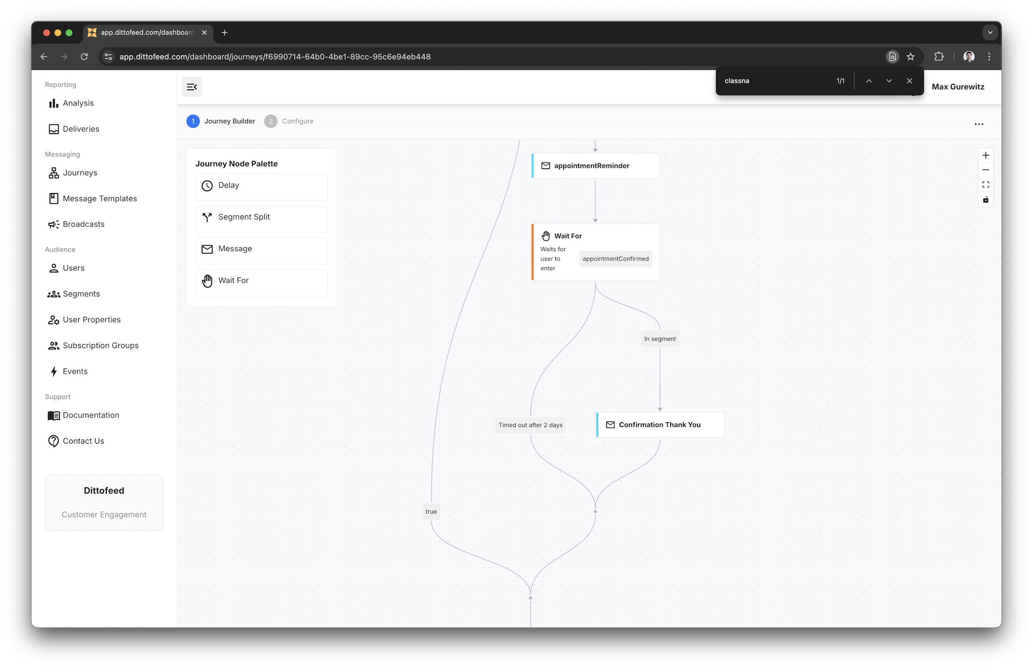Zoom in on the journey canvas
Image resolution: width=1033 pixels, height=669 pixels.
pyautogui.click(x=986, y=155)
